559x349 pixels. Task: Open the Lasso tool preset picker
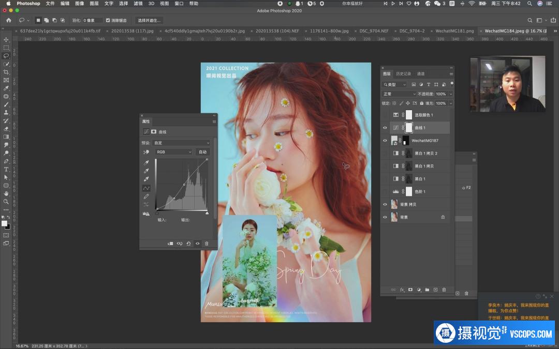(24, 20)
